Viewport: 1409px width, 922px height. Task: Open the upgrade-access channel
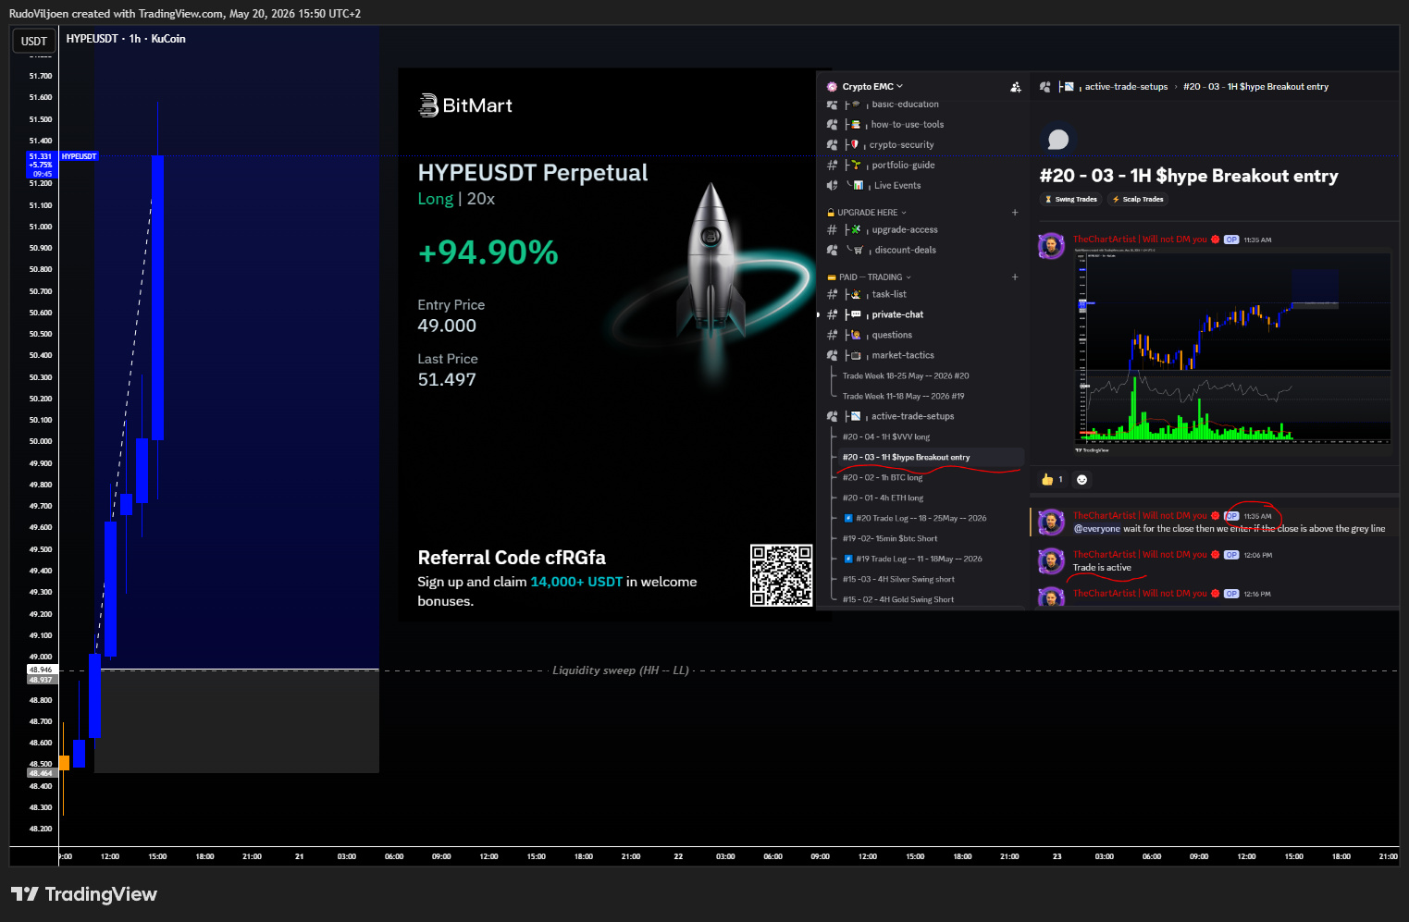[905, 230]
